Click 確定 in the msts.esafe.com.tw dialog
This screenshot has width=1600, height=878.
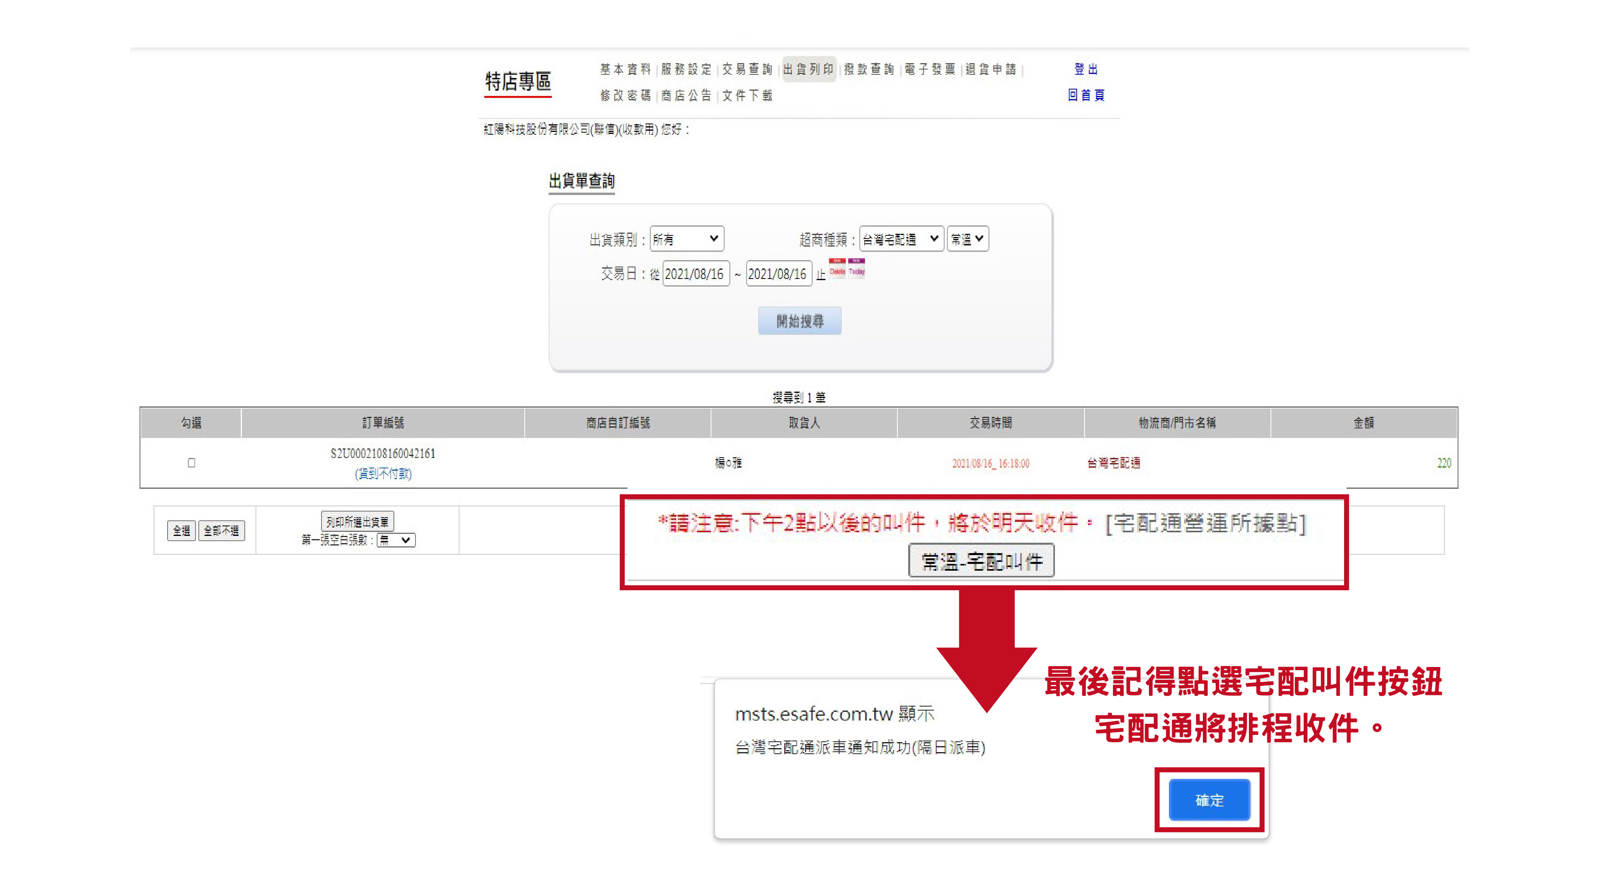pos(1208,800)
